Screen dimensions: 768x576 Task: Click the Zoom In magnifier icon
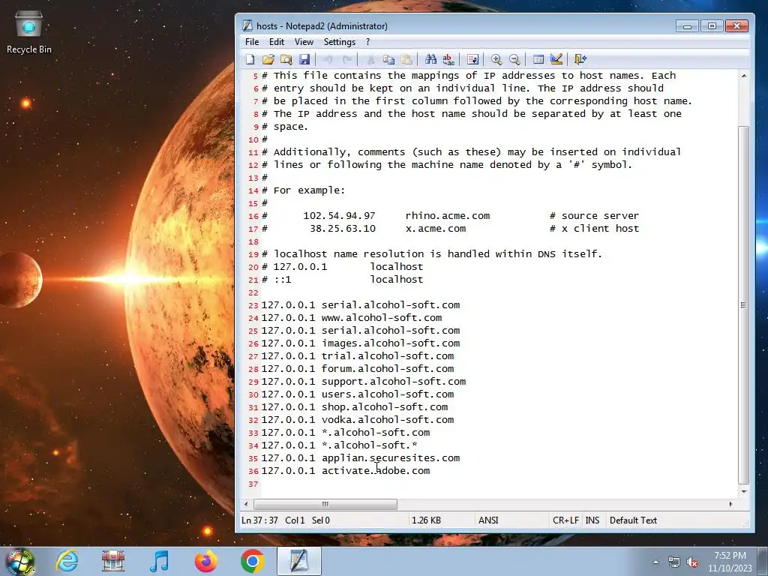point(496,60)
